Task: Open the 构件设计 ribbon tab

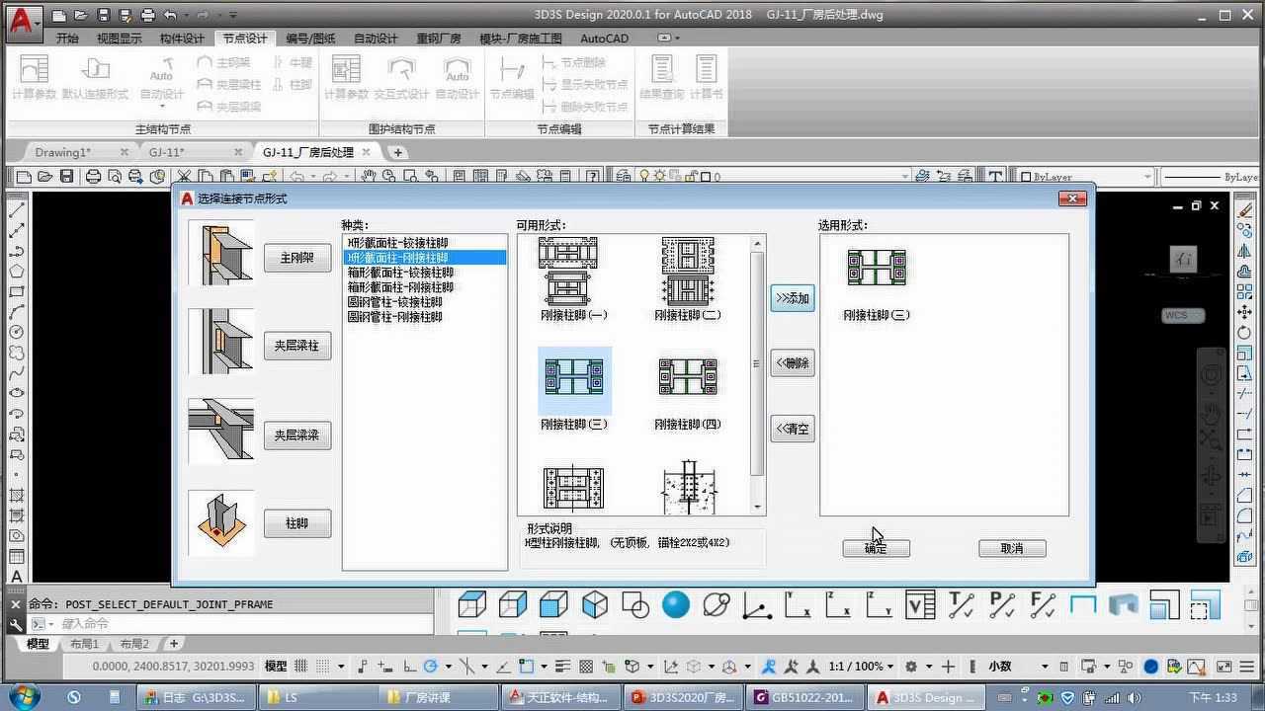Action: (x=182, y=39)
